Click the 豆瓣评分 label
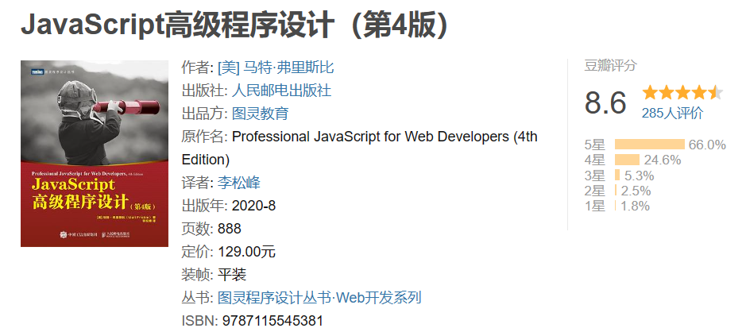 pos(610,66)
